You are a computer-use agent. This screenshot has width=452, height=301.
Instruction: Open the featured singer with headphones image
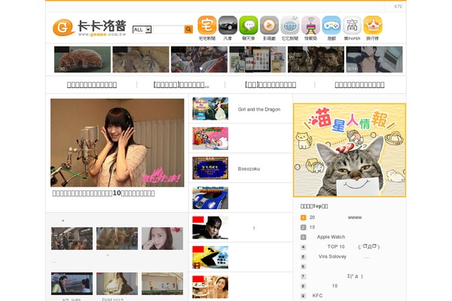117,142
